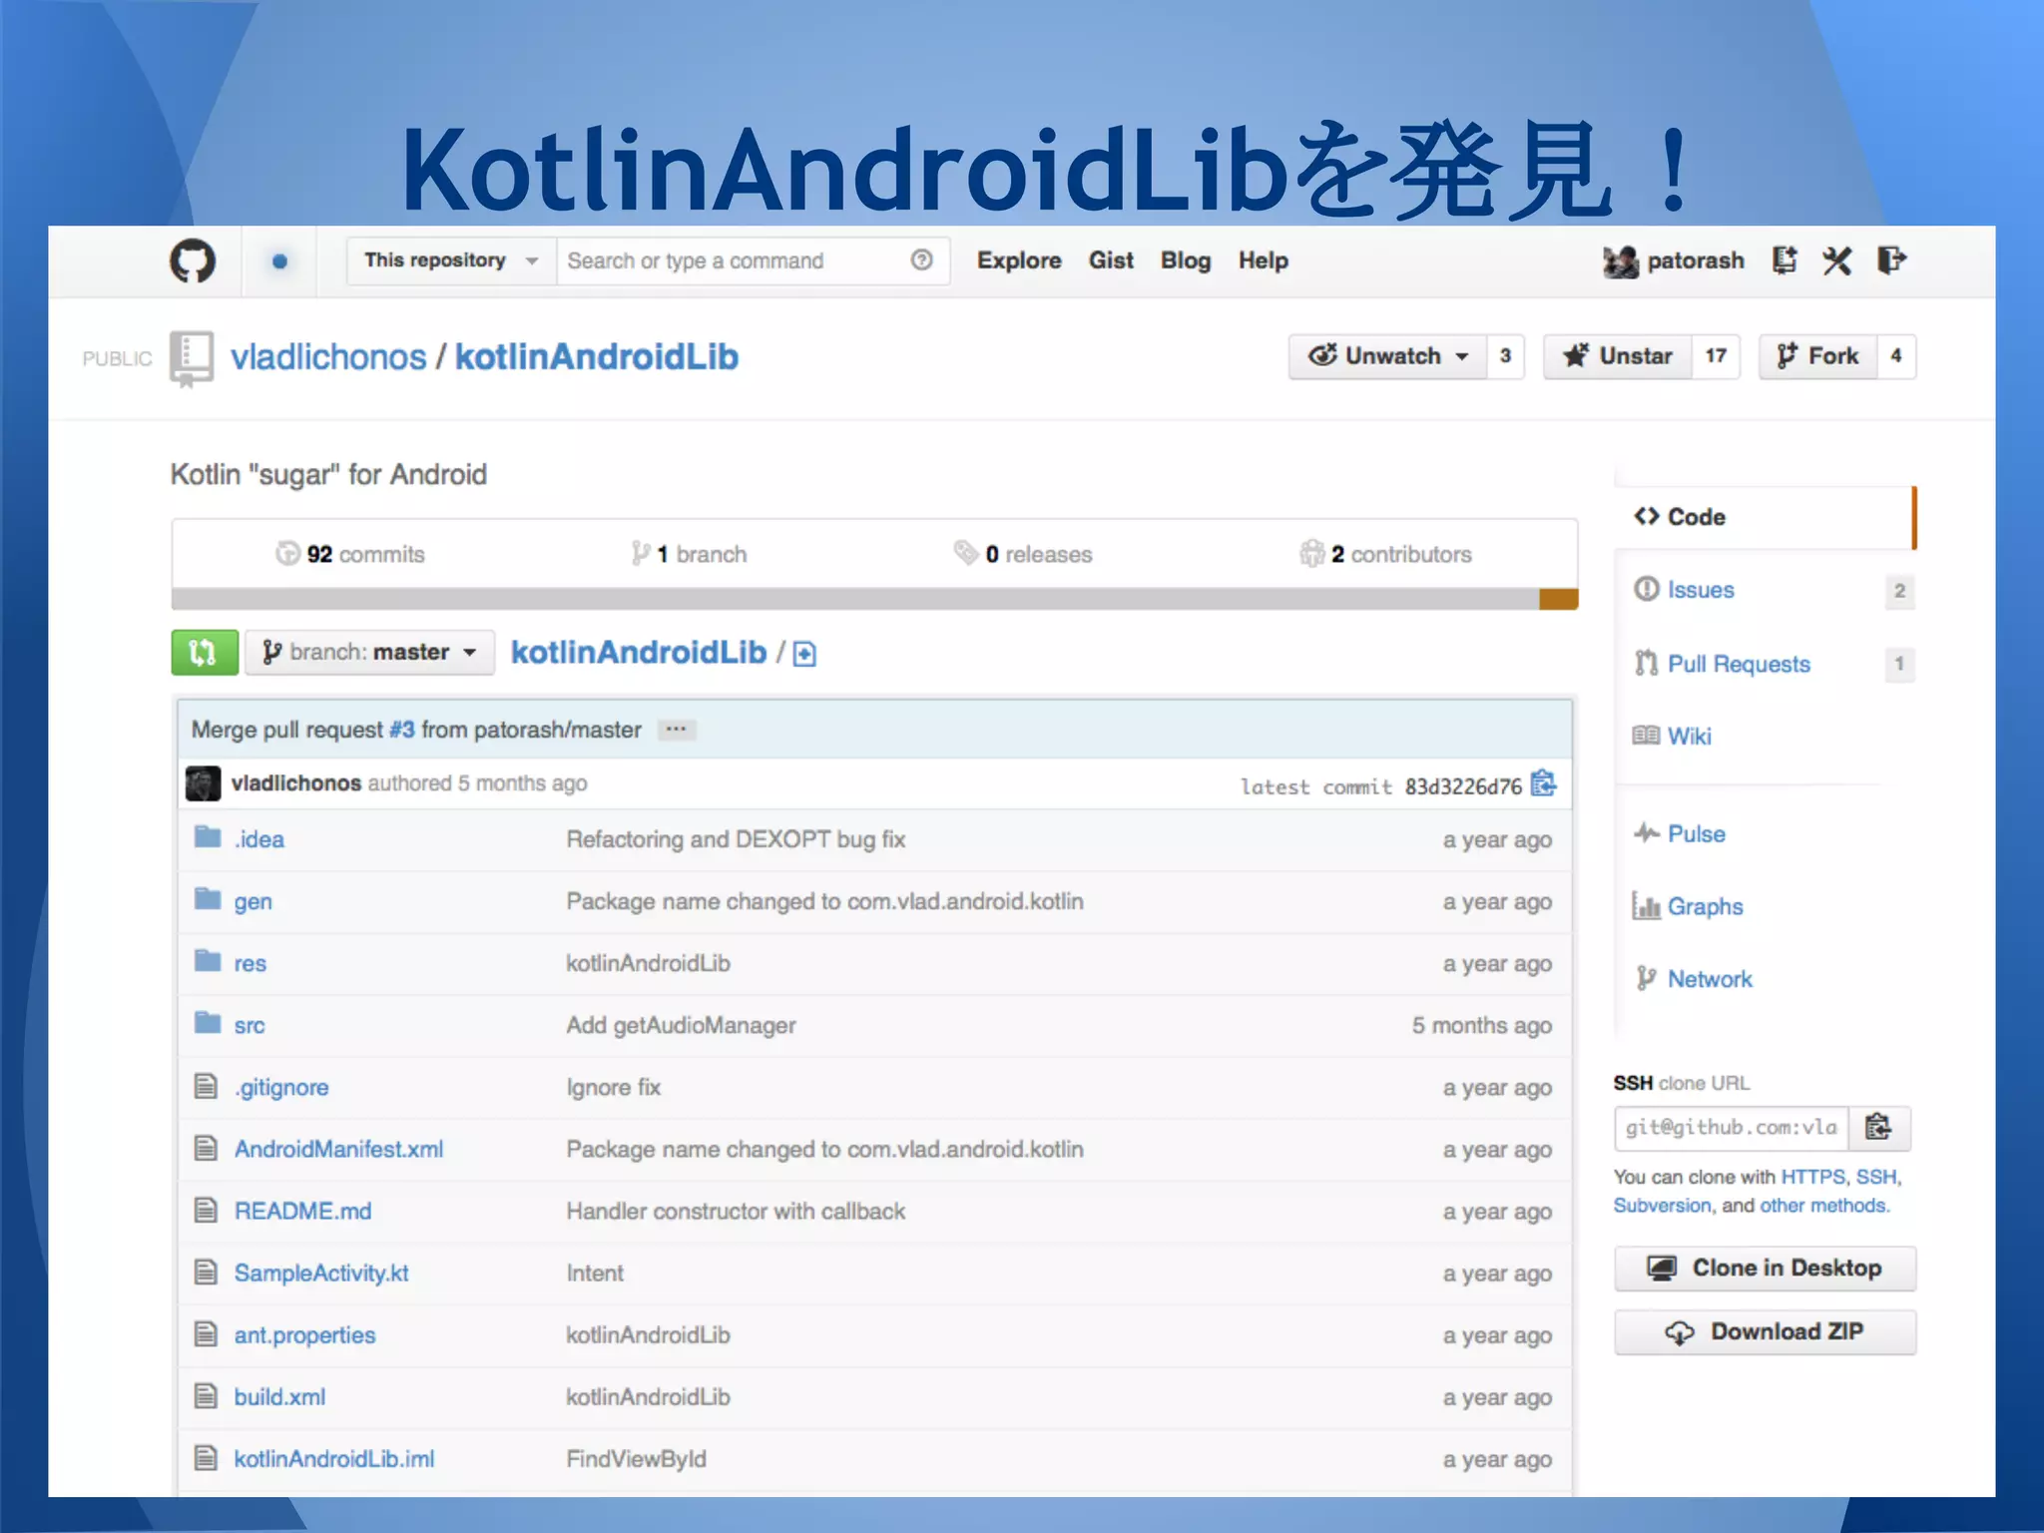This screenshot has width=2044, height=1533.
Task: Click the search or type a command field
Action: click(753, 260)
